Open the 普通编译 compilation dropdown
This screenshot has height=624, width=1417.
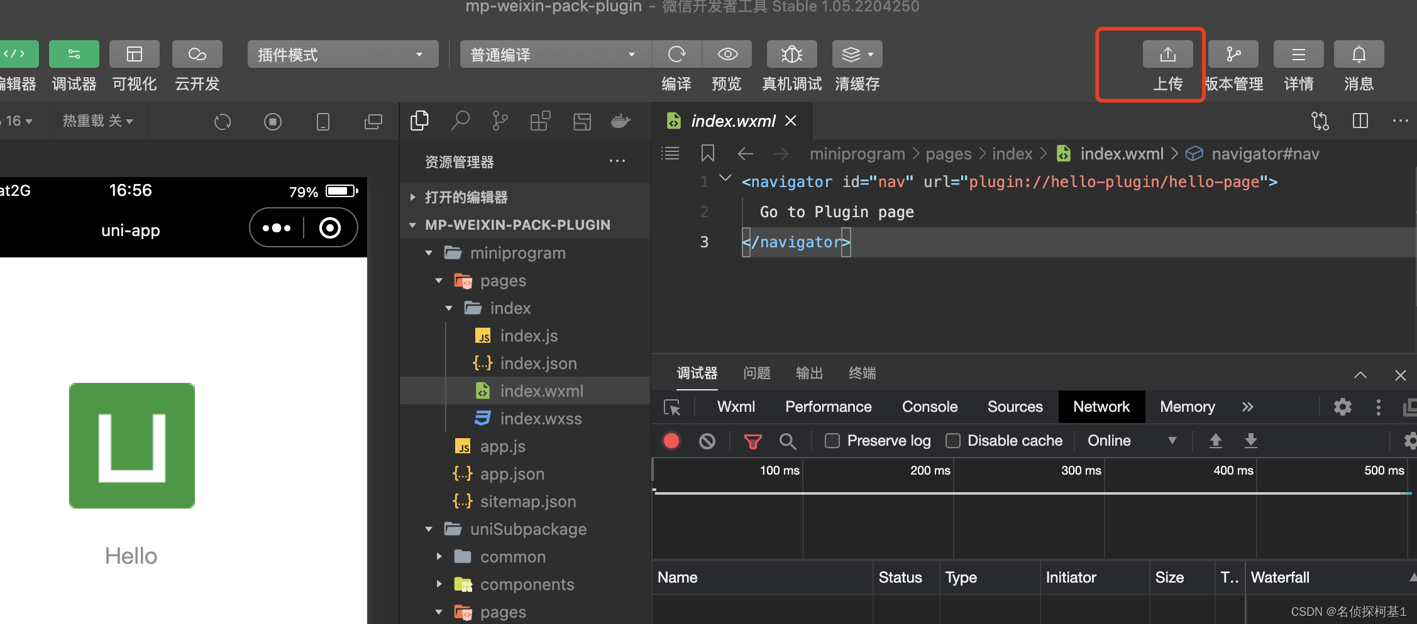click(554, 54)
